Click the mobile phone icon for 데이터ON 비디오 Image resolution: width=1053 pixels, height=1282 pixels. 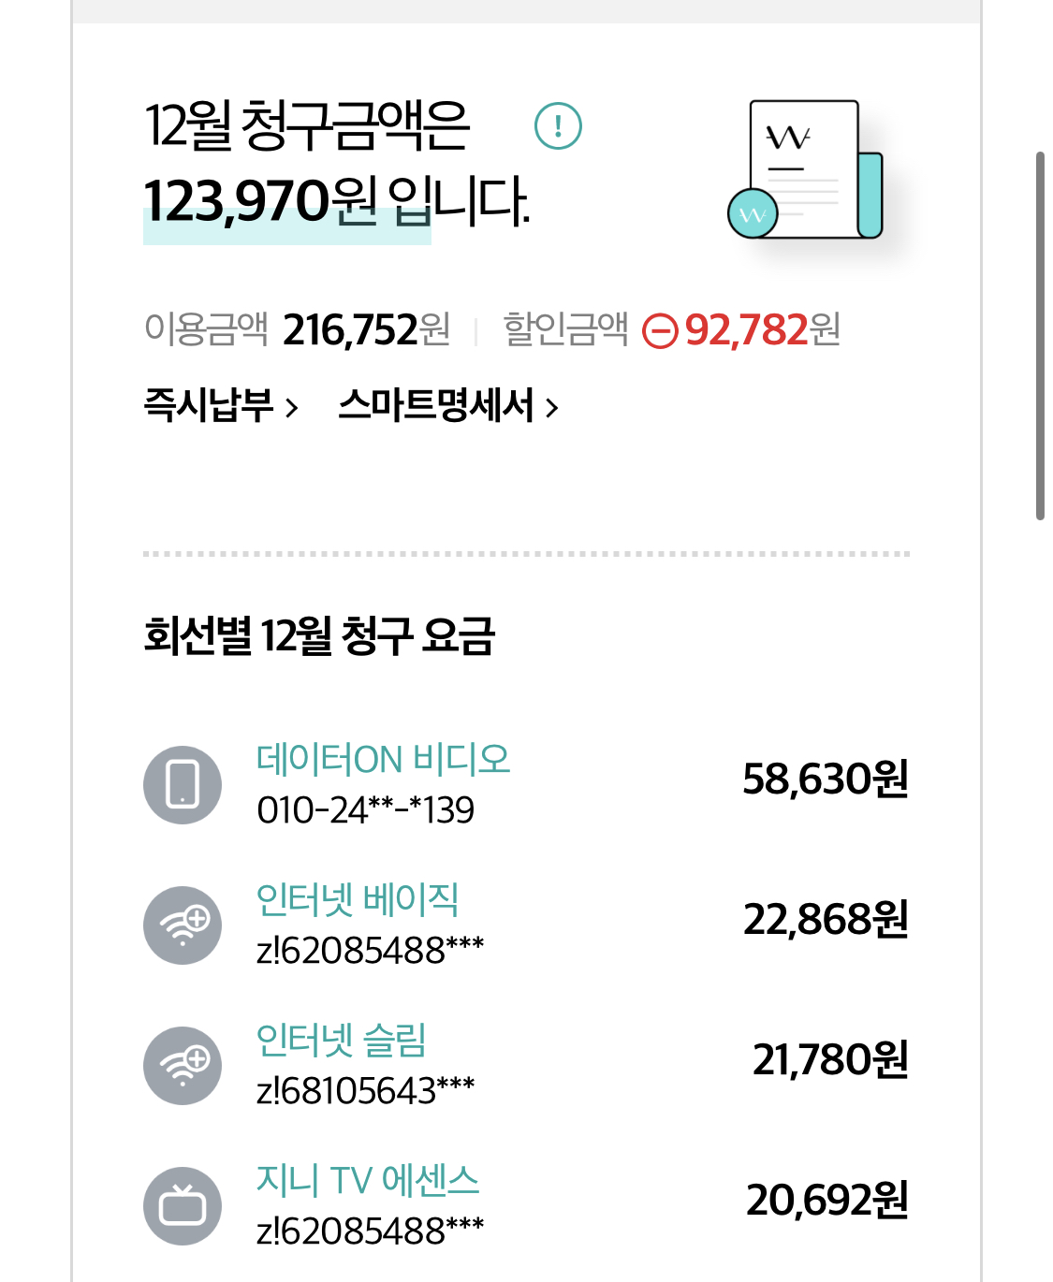coord(183,784)
